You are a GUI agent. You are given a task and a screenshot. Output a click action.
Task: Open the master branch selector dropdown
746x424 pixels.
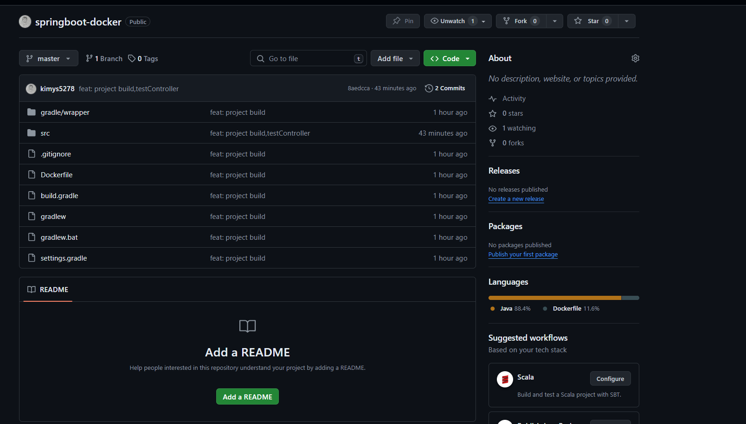(49, 58)
